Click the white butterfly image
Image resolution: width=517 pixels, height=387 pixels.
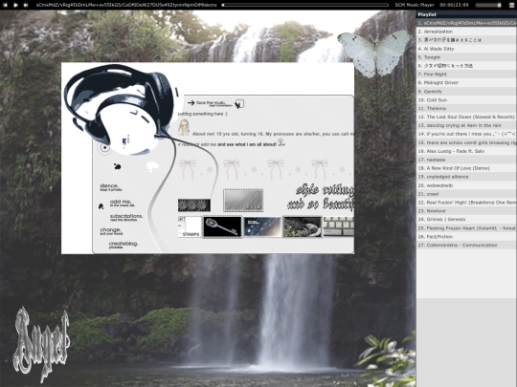374,54
